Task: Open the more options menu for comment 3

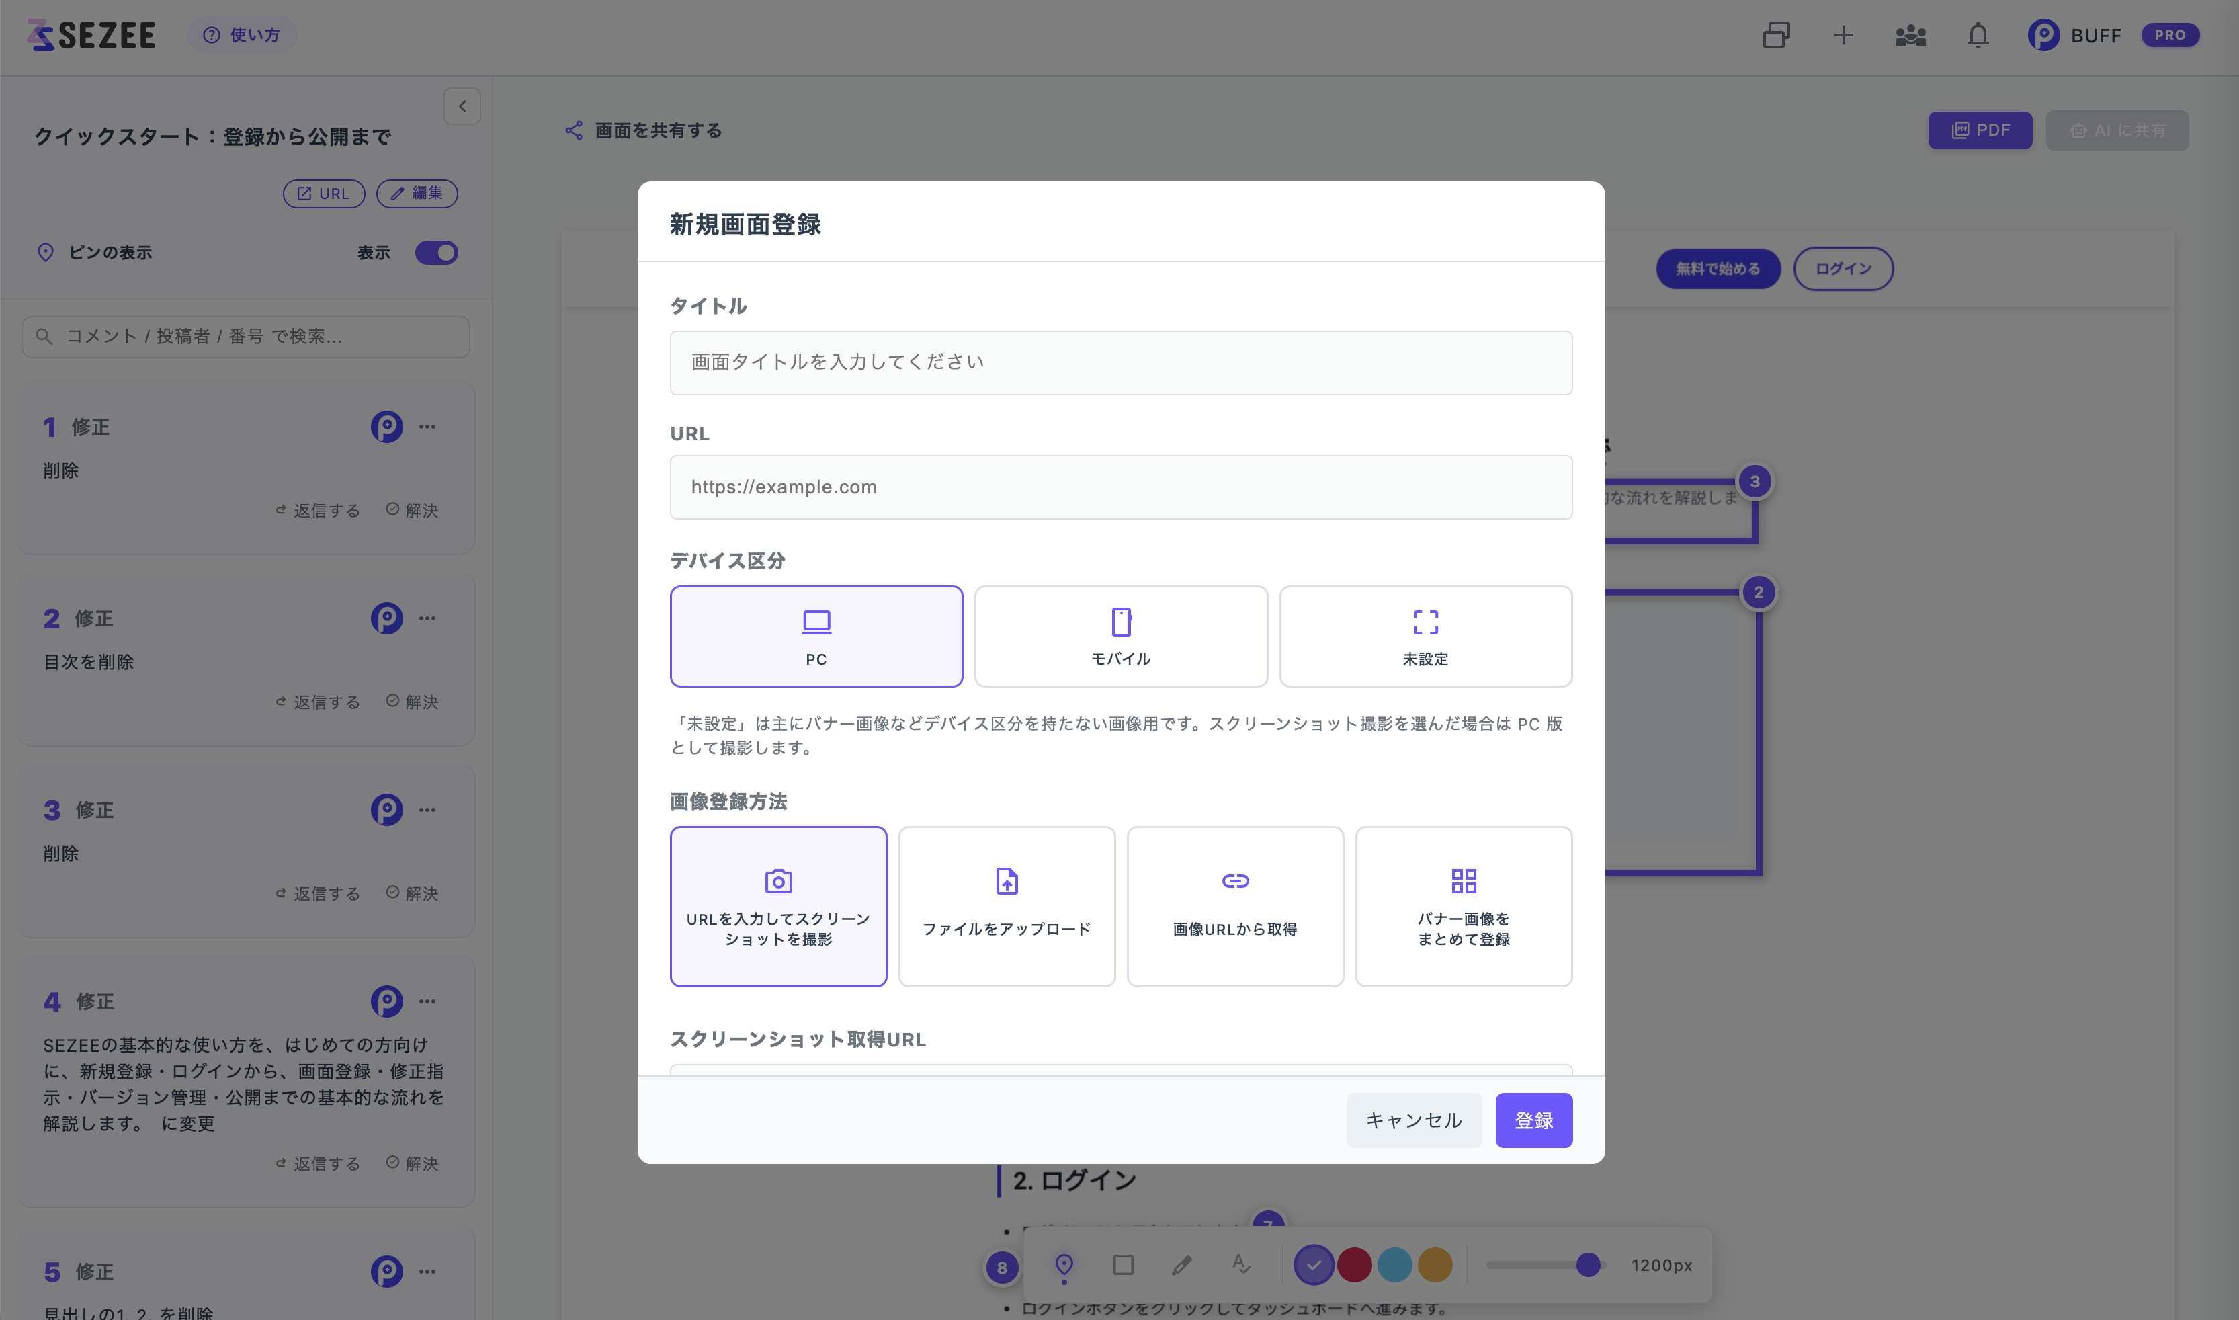Action: click(427, 811)
